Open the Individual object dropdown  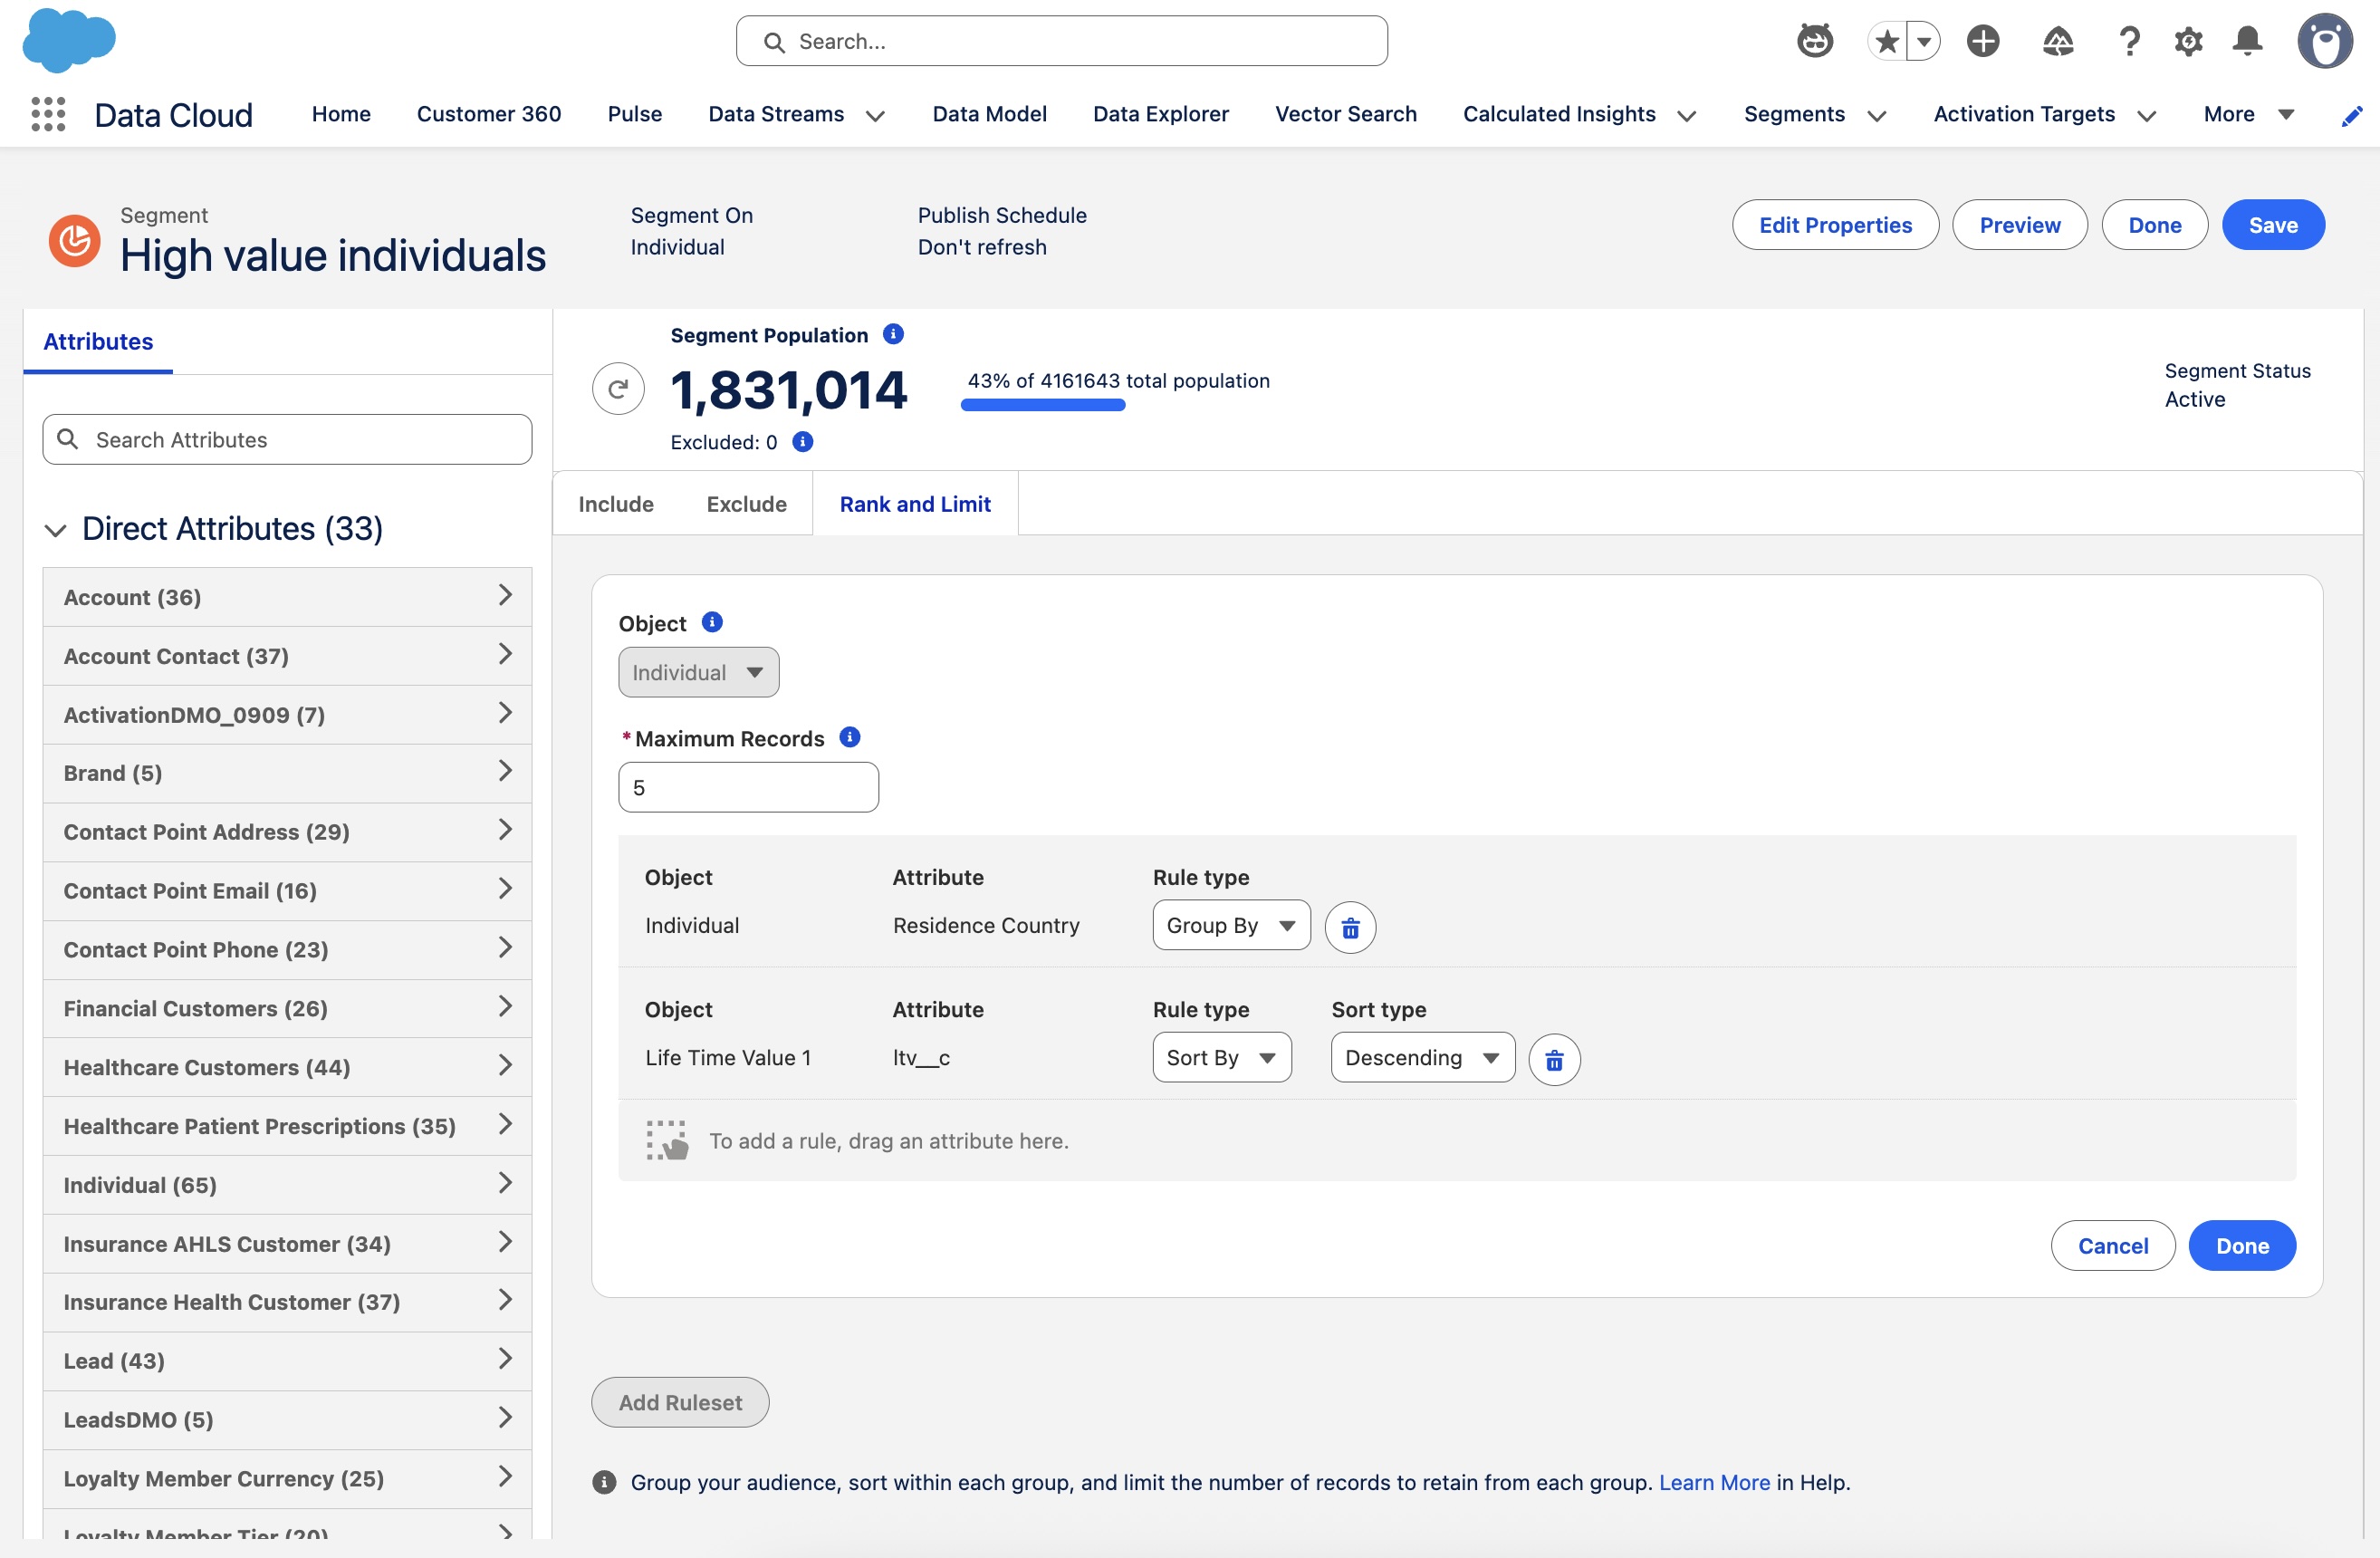coord(698,671)
